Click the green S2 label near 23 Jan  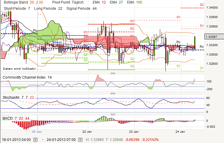click(132, 59)
